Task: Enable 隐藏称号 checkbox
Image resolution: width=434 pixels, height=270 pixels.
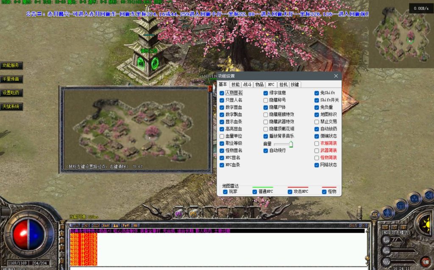Action: click(x=265, y=100)
